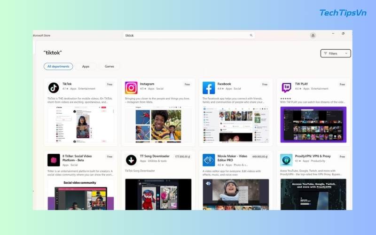Open the user profile icon
Image resolution: width=376 pixels, height=235 pixels.
(x=313, y=36)
